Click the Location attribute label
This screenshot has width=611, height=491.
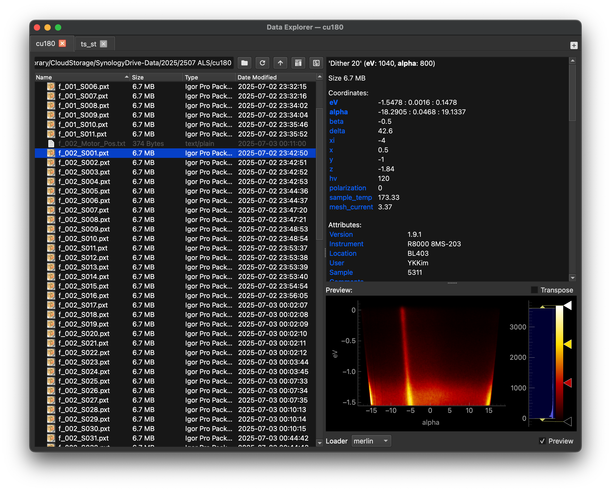(343, 253)
